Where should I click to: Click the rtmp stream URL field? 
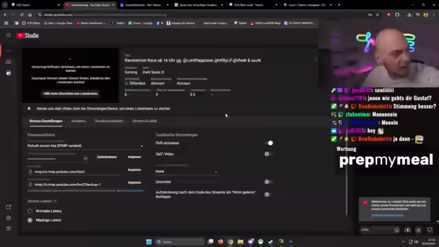(x=75, y=172)
